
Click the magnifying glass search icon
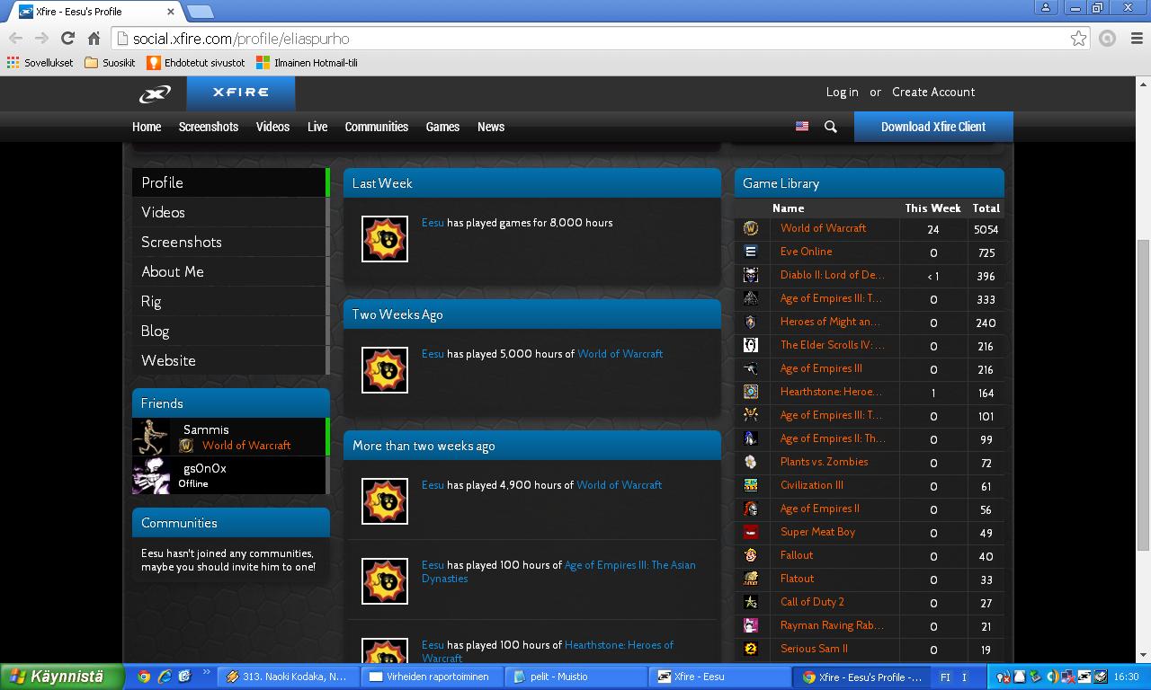click(831, 127)
